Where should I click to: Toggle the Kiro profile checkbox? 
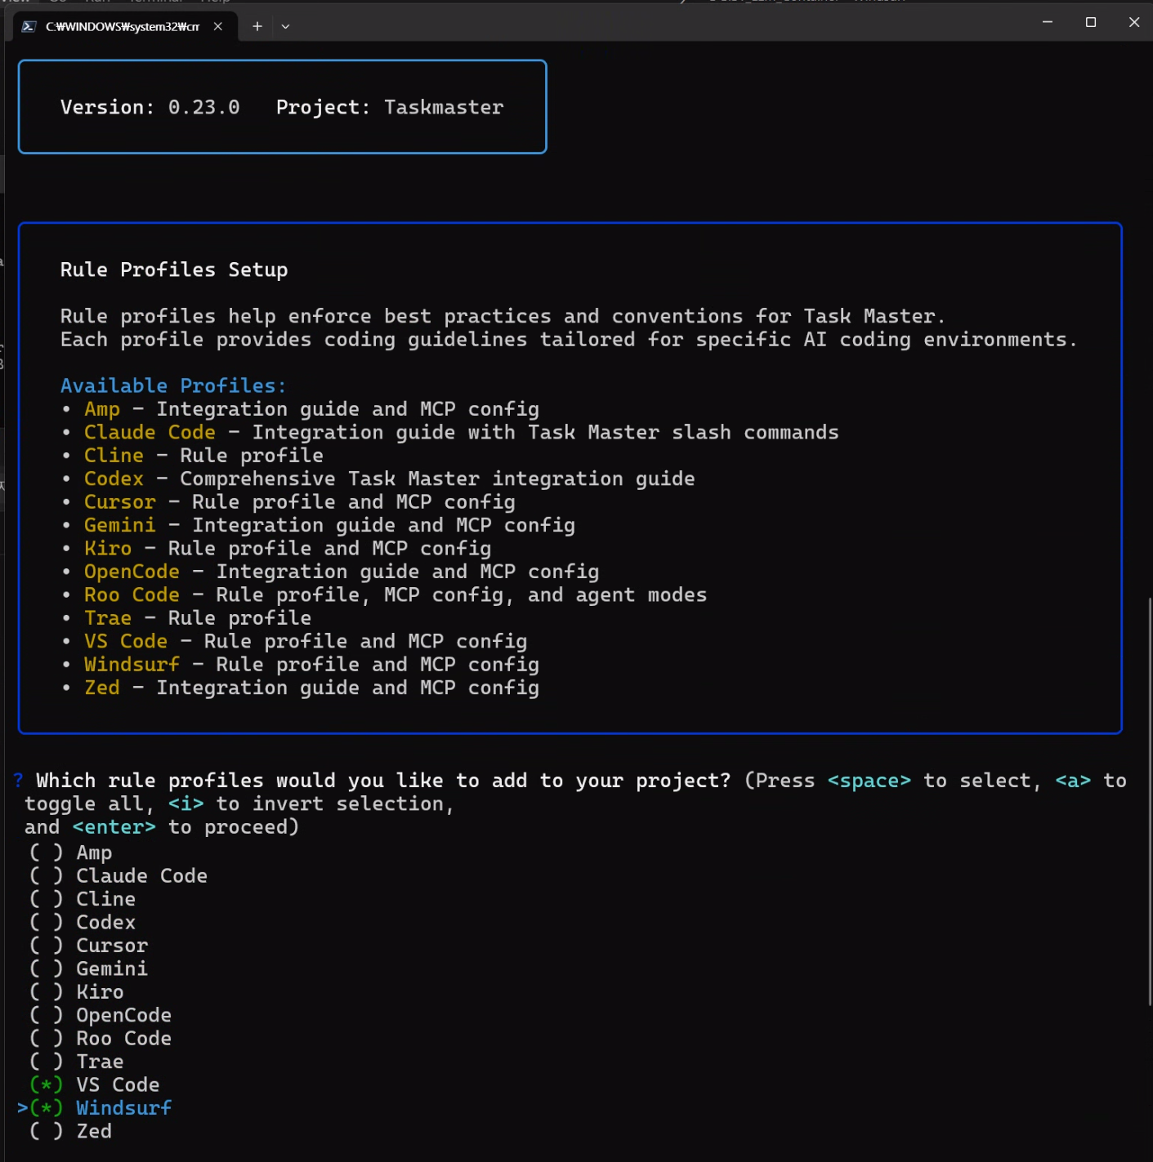tap(46, 992)
